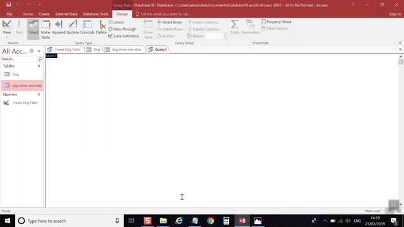
Task: Open the Action Center notifications icon
Action: (x=394, y=221)
